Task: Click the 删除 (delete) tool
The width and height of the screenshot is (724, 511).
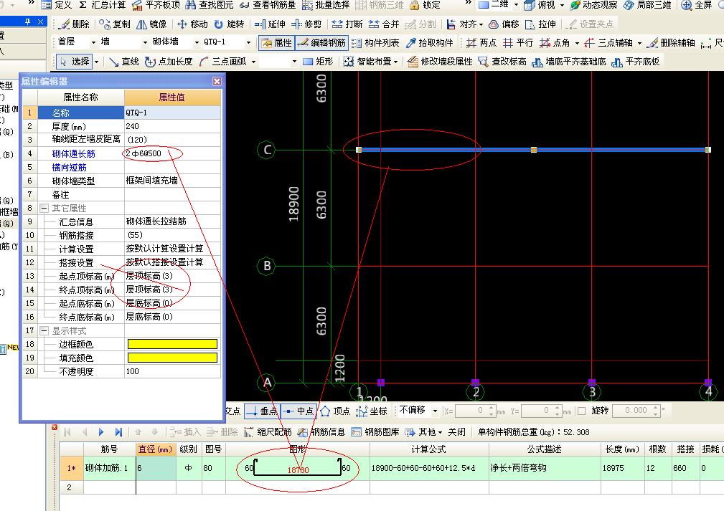Action: pos(75,24)
